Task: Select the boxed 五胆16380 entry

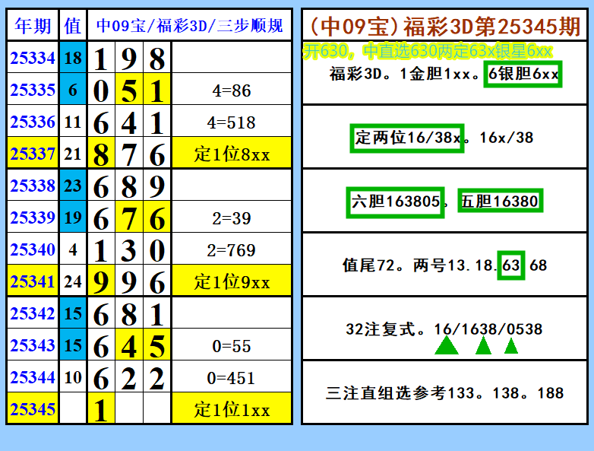Action: (500, 201)
